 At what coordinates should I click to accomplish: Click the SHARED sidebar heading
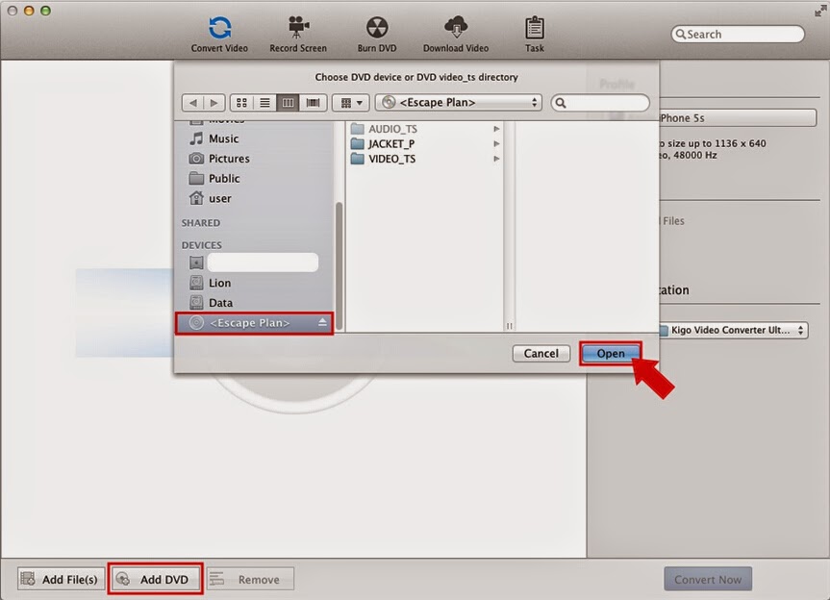pyautogui.click(x=201, y=223)
